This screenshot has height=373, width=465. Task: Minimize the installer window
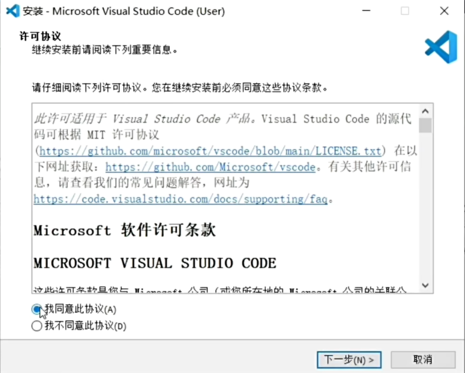tap(366, 11)
